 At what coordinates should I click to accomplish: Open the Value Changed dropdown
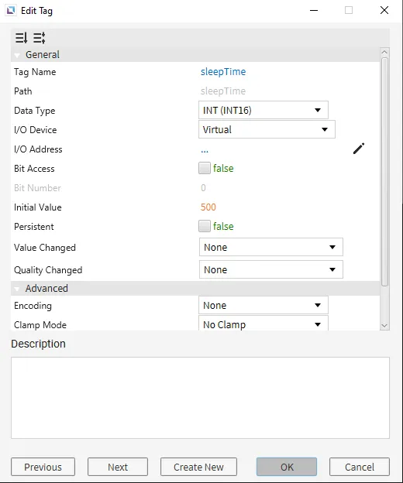(x=271, y=247)
